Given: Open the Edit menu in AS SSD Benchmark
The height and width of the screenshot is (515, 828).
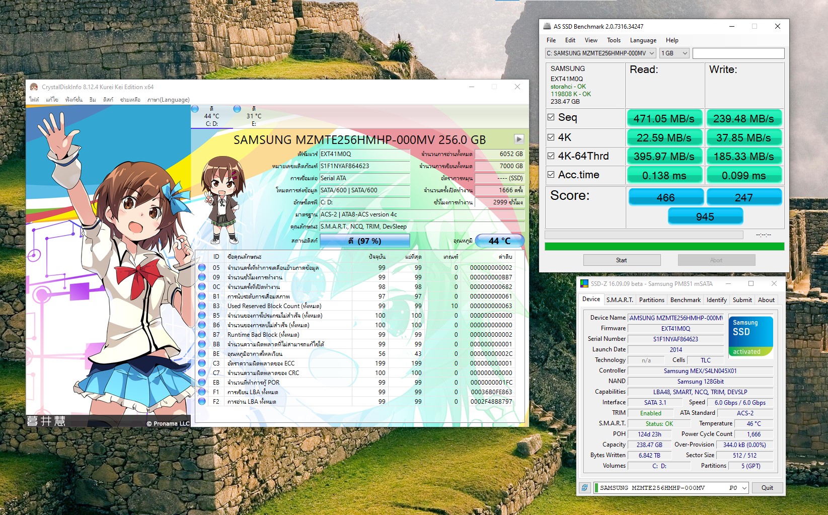Looking at the screenshot, I should click(x=570, y=40).
